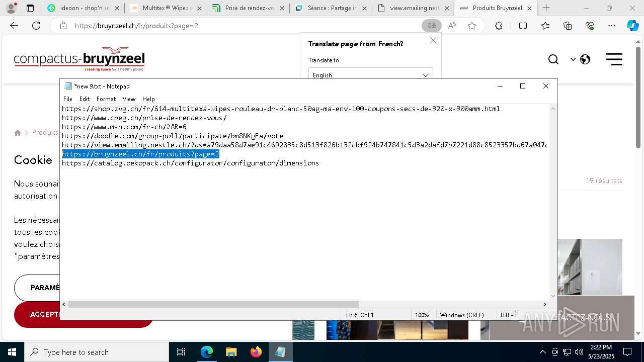Open Collections icon in Edge toolbar
The width and height of the screenshot is (644, 362).
coord(568,26)
